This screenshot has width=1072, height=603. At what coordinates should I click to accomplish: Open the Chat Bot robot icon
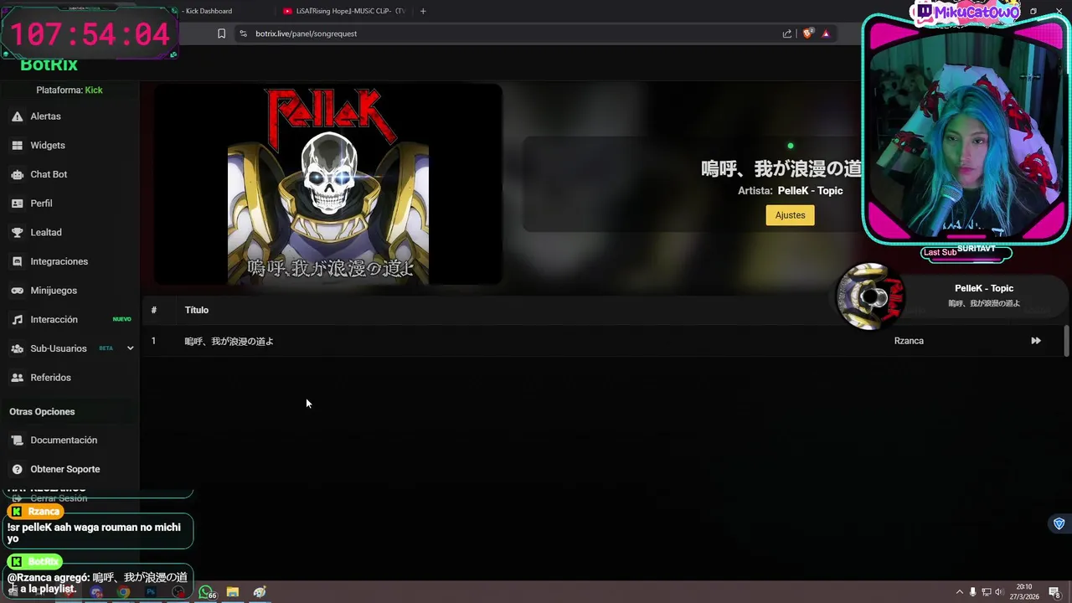click(x=17, y=174)
